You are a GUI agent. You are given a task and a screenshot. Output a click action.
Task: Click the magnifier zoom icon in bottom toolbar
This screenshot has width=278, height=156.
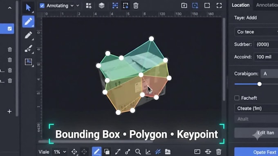[138, 152]
